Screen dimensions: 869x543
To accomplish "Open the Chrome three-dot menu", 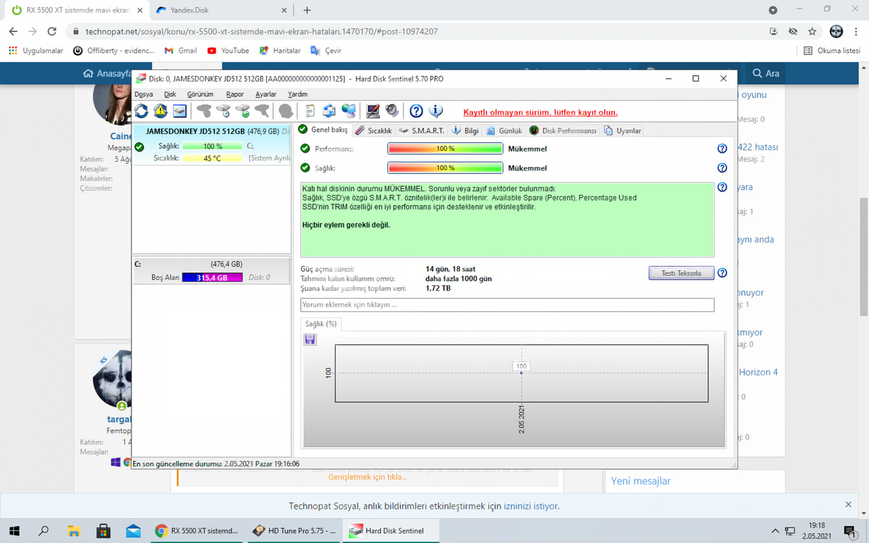I will [x=856, y=31].
